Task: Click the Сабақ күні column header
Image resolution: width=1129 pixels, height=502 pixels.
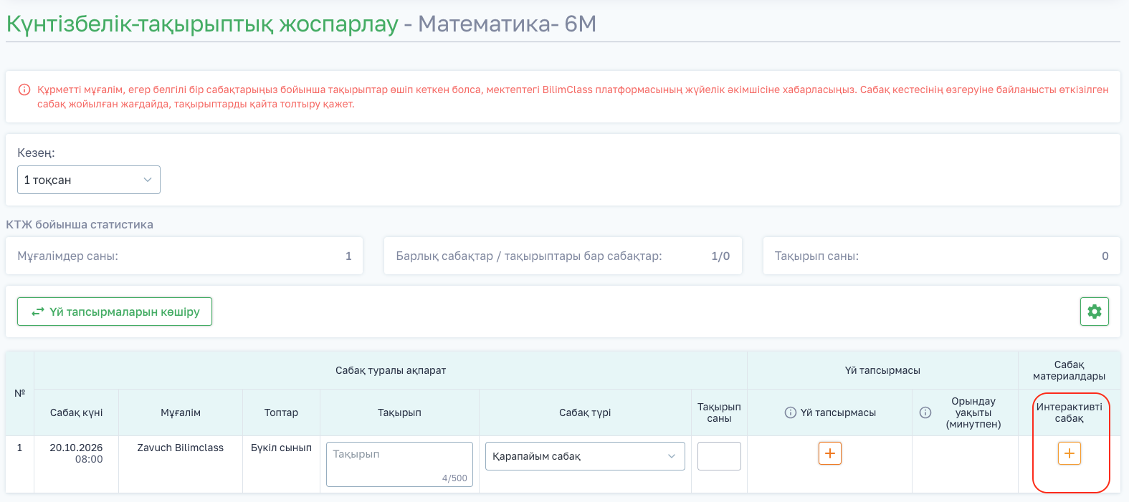Action: coord(76,412)
